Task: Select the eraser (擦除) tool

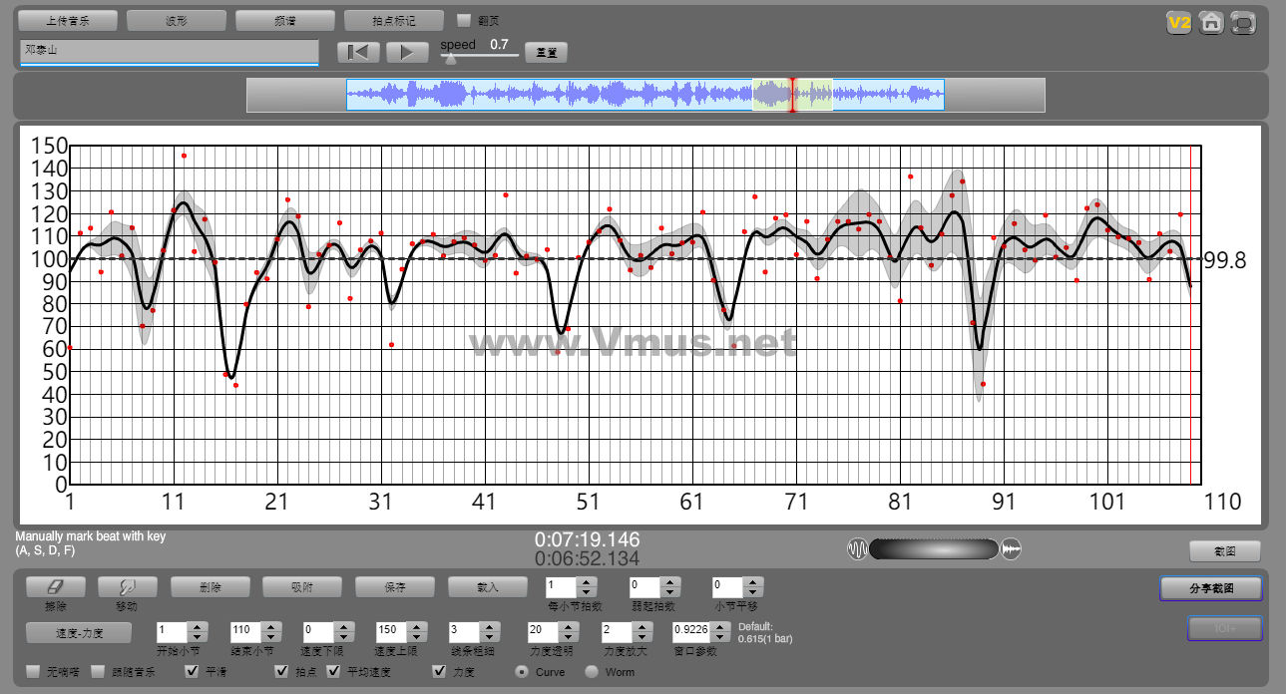Action: 55,587
